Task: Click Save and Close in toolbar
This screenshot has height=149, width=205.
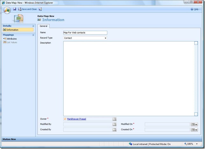Action: coord(27,9)
